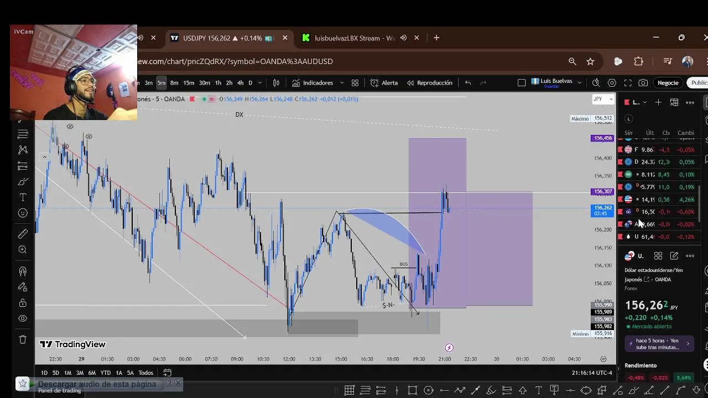Open chart settings hexagon icon
Image resolution: width=708 pixels, height=398 pixels.
(612, 83)
